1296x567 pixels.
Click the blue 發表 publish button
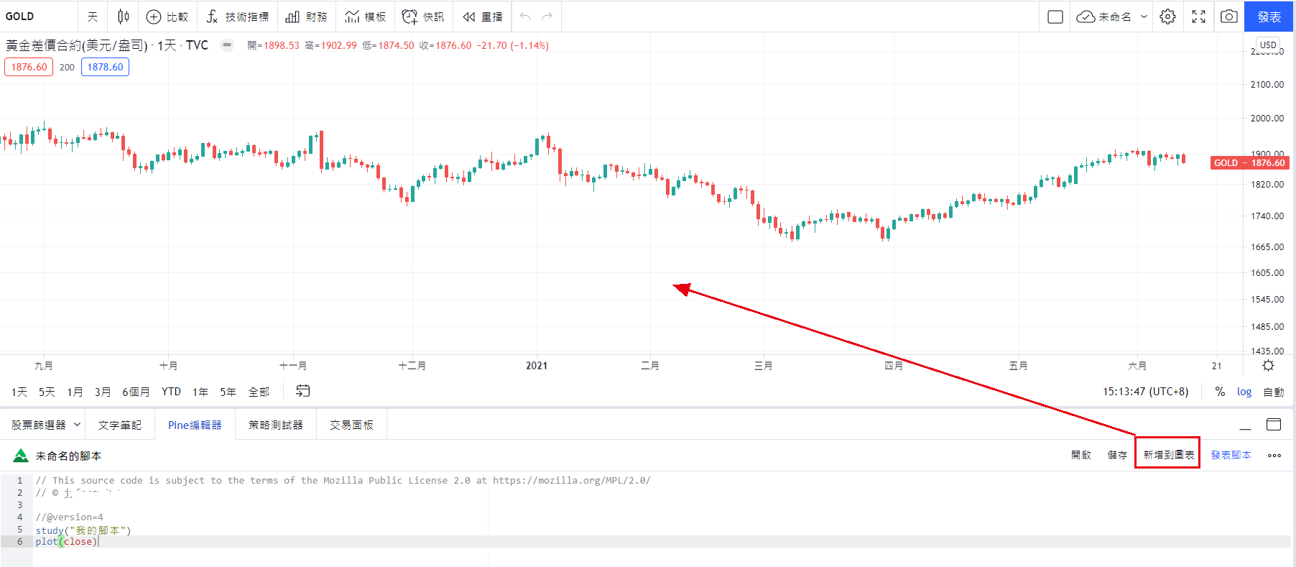coord(1269,17)
